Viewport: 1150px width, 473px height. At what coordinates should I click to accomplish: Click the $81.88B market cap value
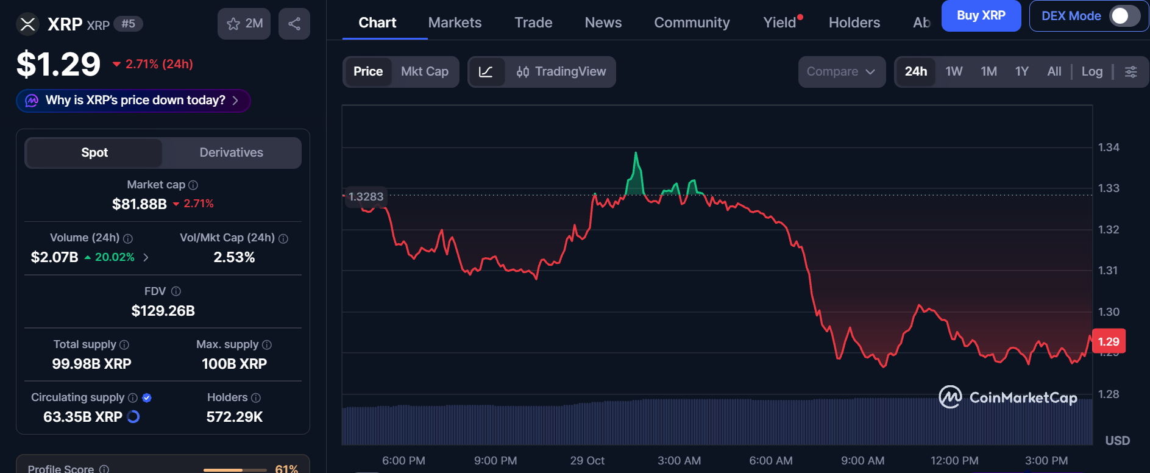(x=140, y=204)
